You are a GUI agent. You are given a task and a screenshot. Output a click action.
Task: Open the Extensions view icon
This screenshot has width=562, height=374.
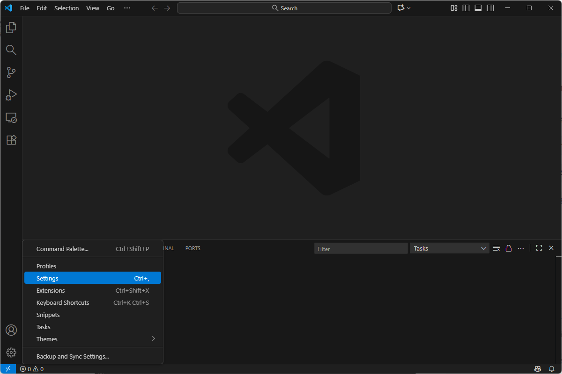click(11, 140)
